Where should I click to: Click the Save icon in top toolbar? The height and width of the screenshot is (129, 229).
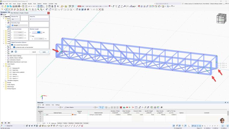pos(16,6)
